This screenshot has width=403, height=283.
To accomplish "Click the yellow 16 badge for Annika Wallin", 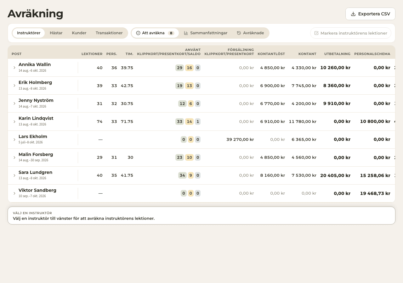I will [x=189, y=68].
